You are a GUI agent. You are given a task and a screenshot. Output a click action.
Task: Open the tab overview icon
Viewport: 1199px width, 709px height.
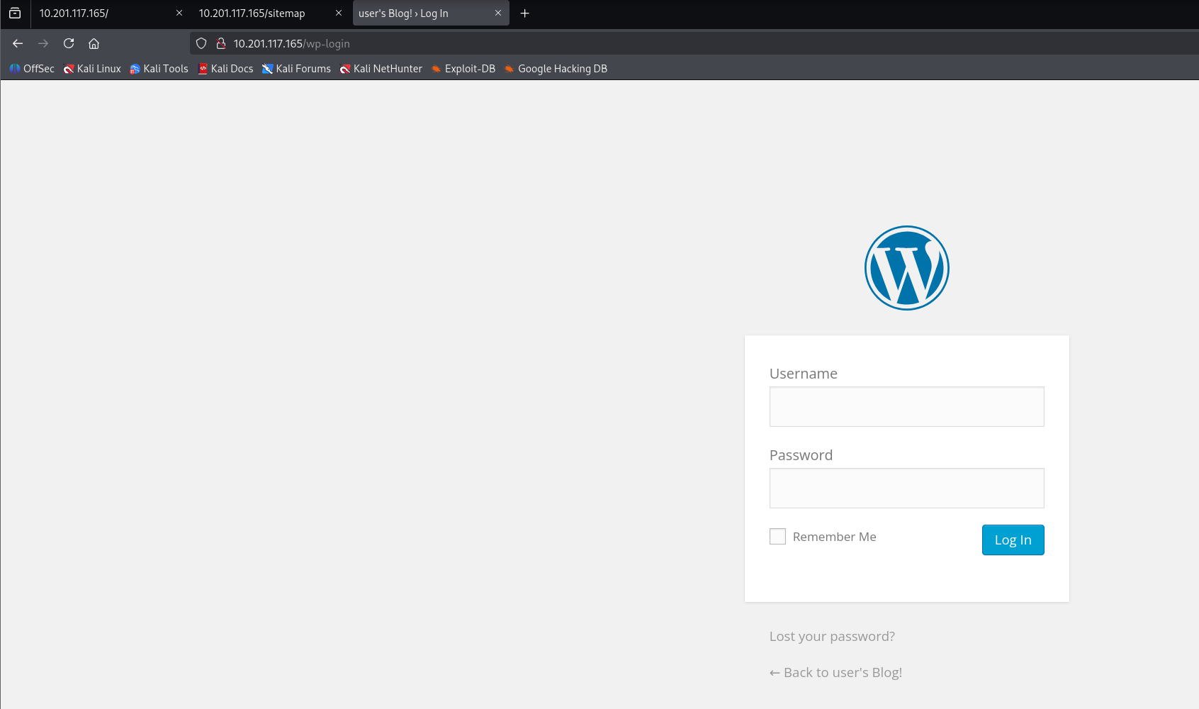[15, 13]
